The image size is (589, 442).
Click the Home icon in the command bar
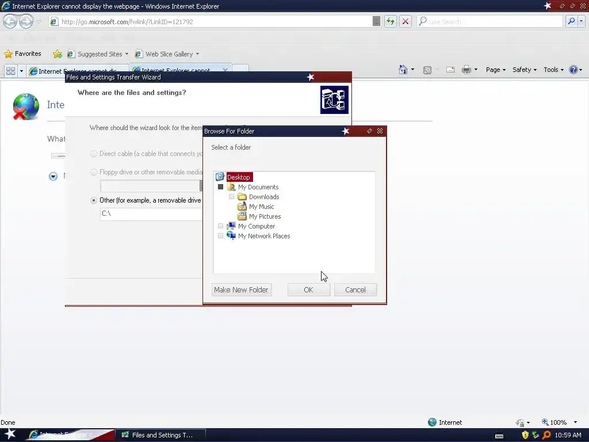coord(403,70)
